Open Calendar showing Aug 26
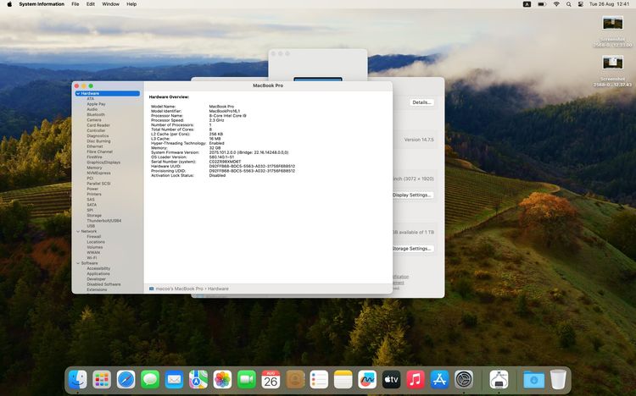 [271, 380]
